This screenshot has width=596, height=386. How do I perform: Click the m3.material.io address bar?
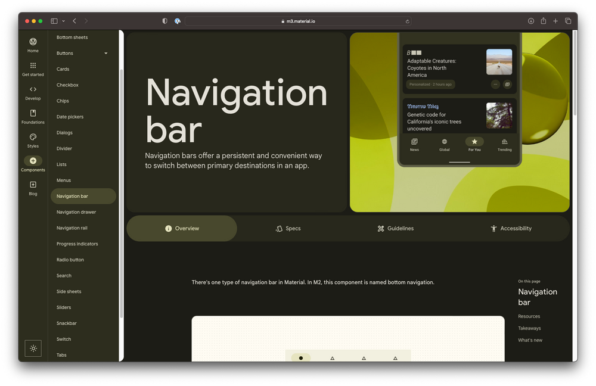(x=298, y=20)
